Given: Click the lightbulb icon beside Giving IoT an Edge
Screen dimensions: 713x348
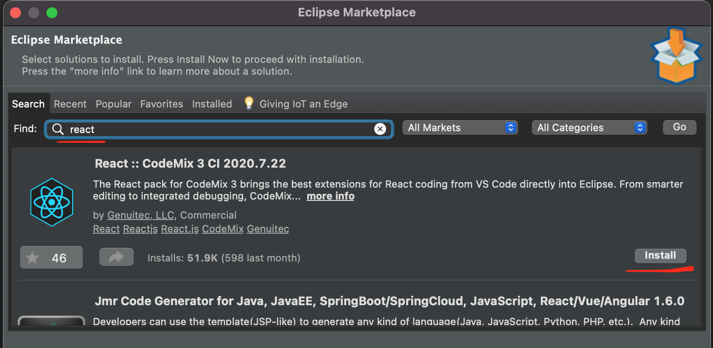Looking at the screenshot, I should [x=249, y=103].
